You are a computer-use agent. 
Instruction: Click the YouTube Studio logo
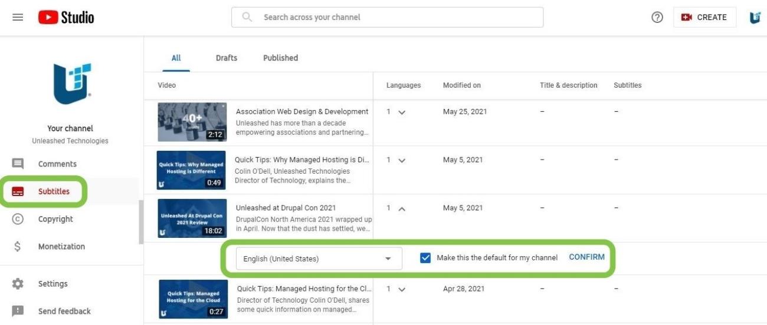[x=66, y=17]
